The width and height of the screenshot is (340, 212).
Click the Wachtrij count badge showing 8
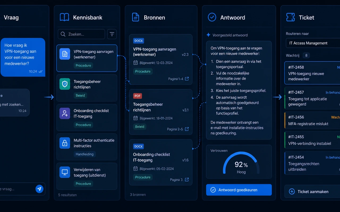pyautogui.click(x=306, y=55)
